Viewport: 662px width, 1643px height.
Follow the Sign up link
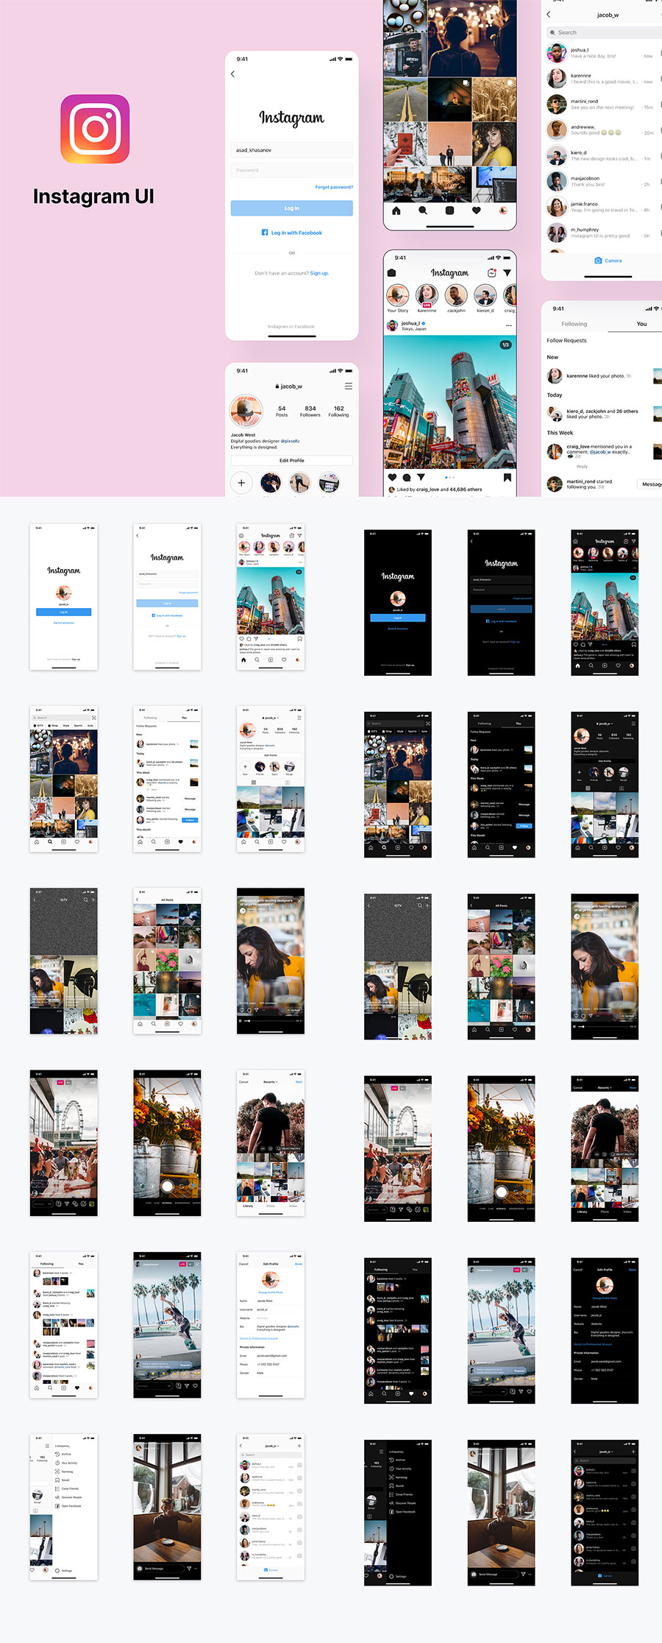319,273
